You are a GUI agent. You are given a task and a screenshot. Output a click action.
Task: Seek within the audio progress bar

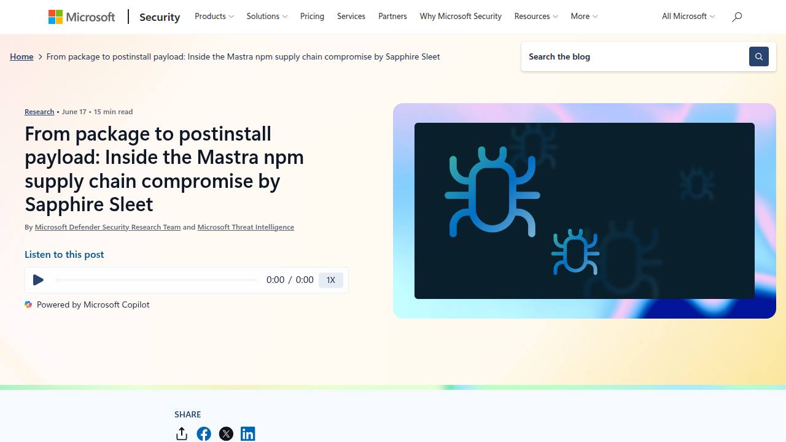point(156,280)
